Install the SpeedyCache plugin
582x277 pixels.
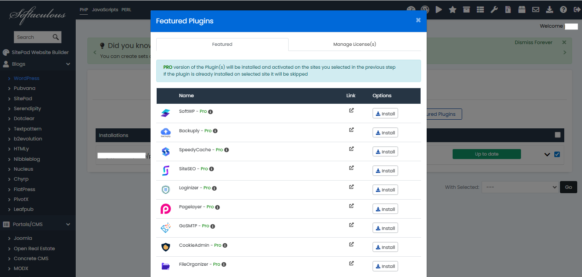pyautogui.click(x=385, y=152)
